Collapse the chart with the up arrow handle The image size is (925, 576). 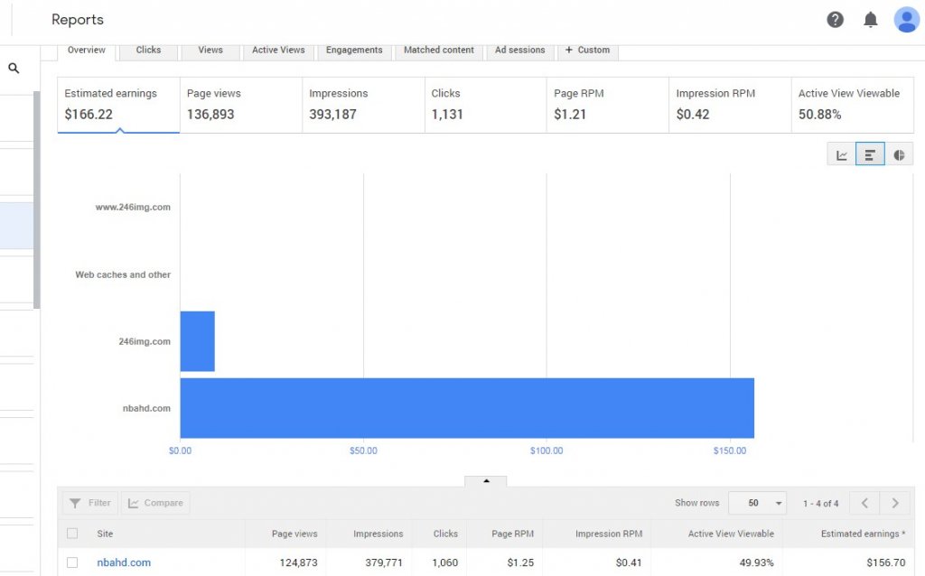[x=485, y=481]
